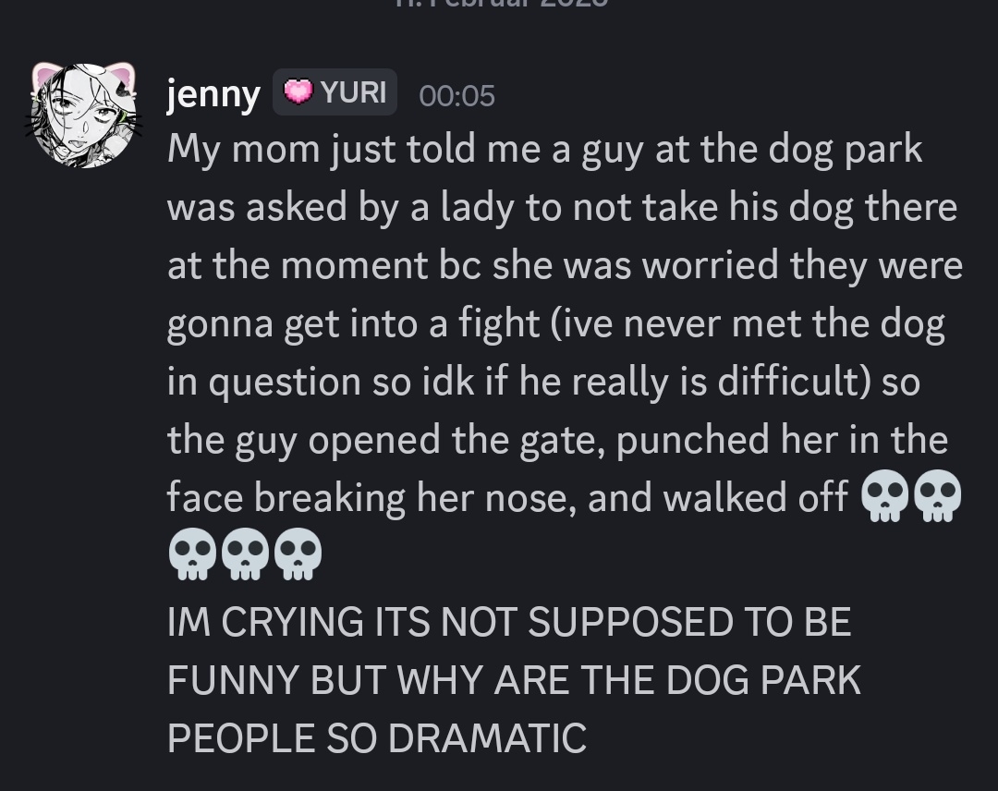998x791 pixels.
Task: Click the YURI server tag badge
Action: click(x=335, y=92)
